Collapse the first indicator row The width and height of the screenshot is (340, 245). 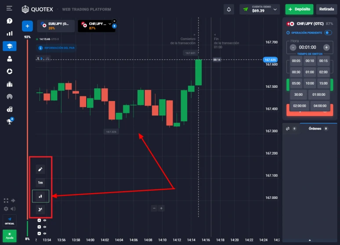coord(39,220)
